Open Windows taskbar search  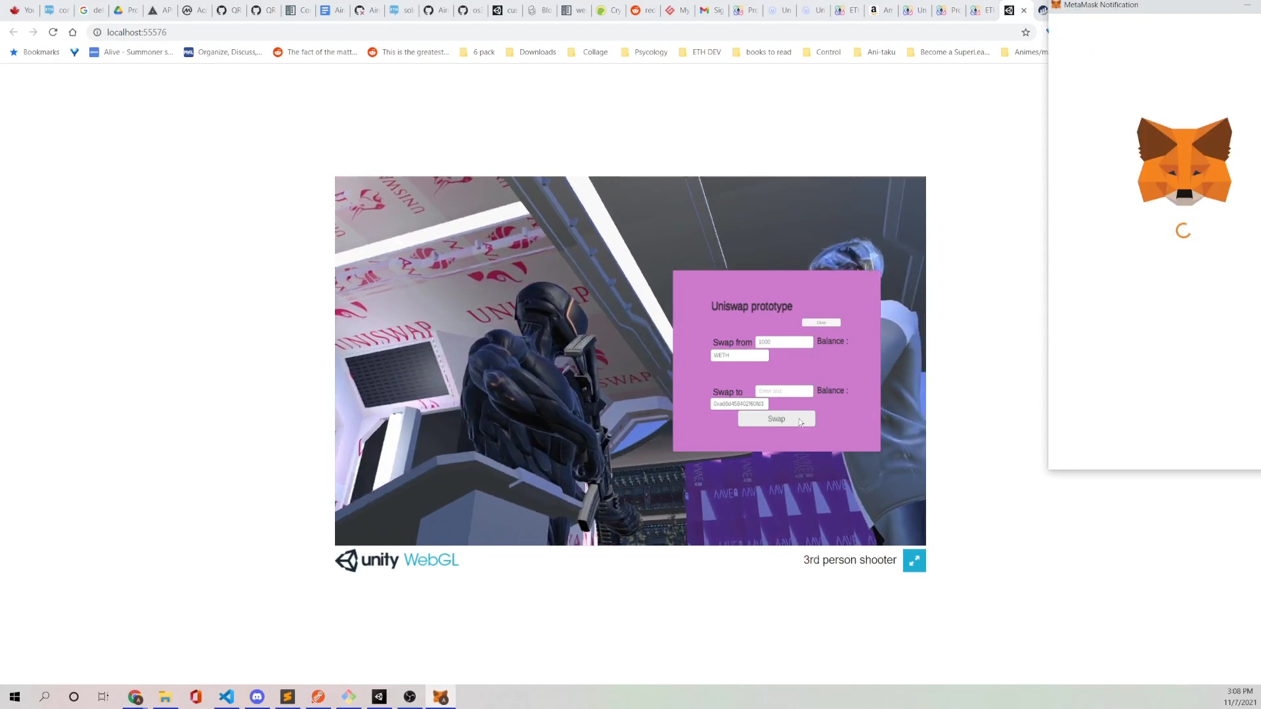[45, 697]
